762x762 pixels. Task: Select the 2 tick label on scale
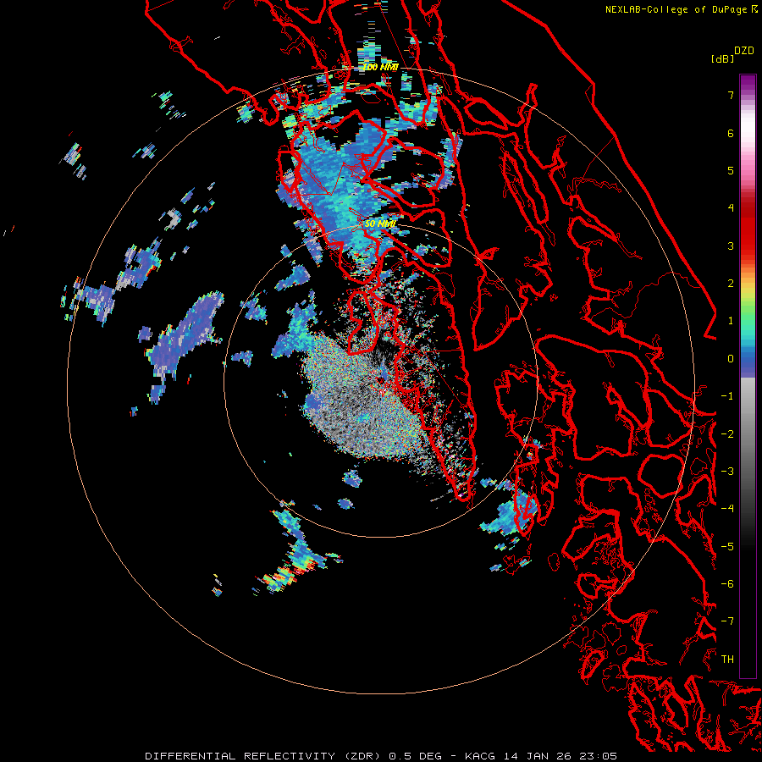(731, 284)
